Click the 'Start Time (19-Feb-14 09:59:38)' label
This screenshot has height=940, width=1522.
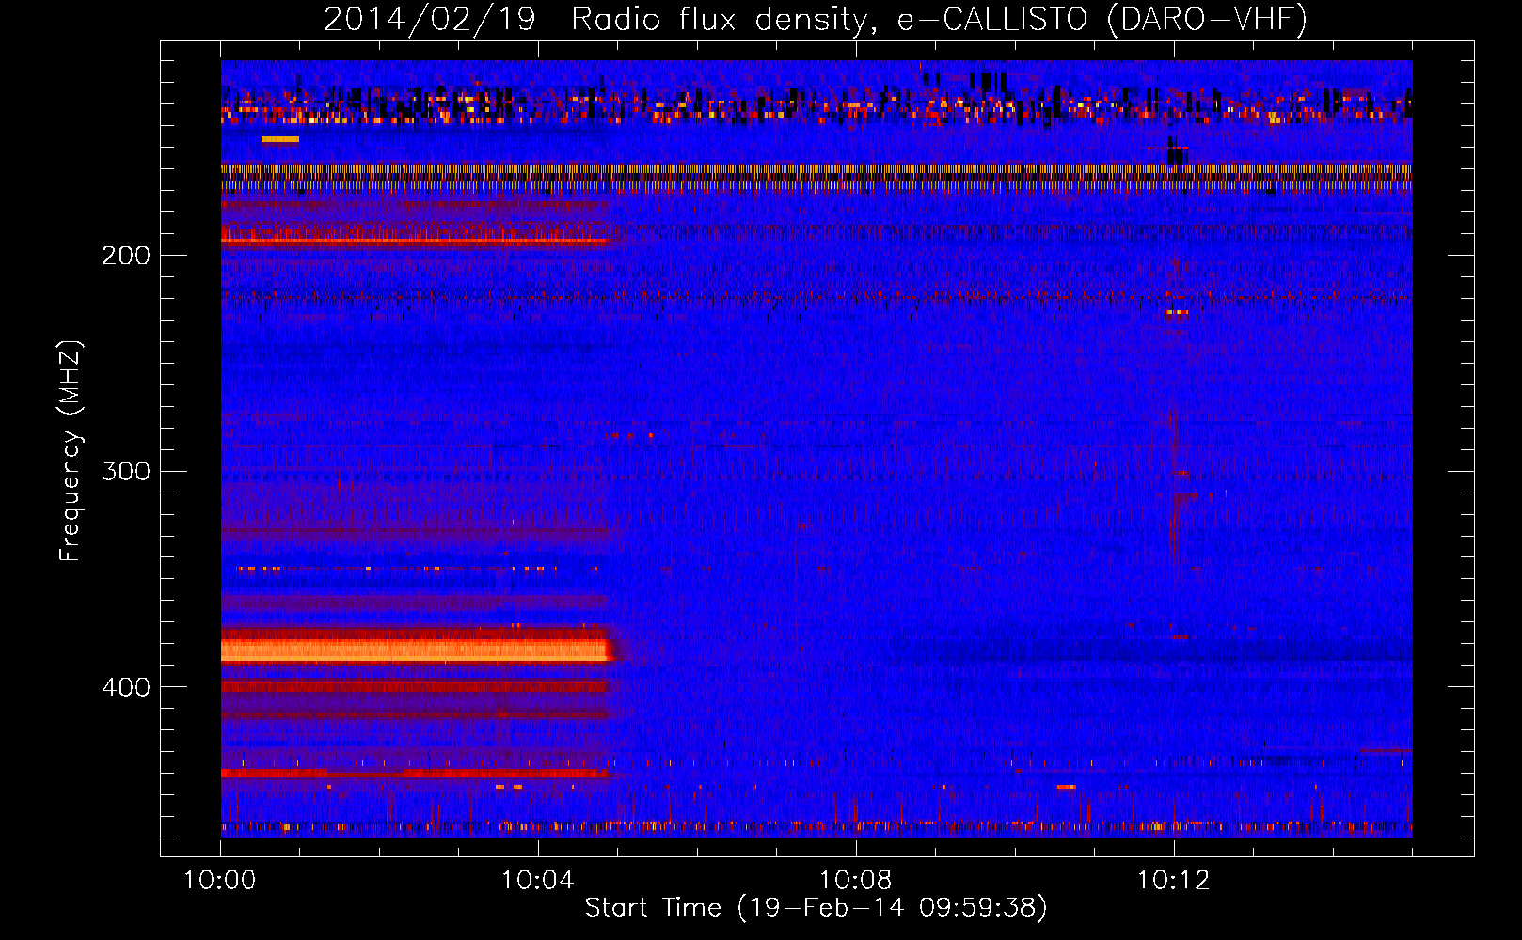pyautogui.click(x=816, y=908)
